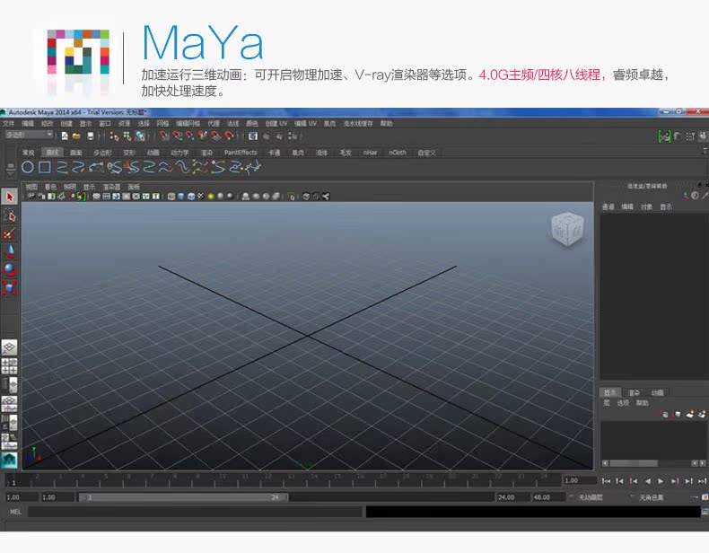
Task: Toggle the grid display in panel toolbar
Action: click(106, 197)
